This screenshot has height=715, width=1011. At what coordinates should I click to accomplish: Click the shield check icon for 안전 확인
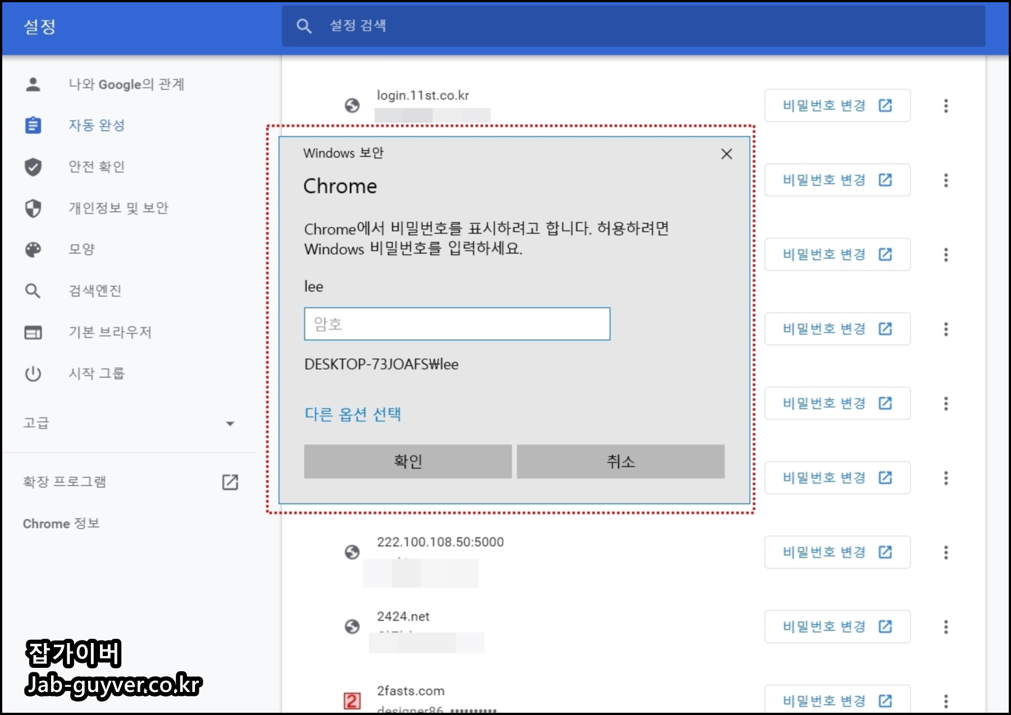(33, 167)
